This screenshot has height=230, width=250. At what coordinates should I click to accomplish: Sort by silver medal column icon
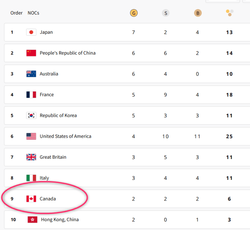[x=165, y=13]
